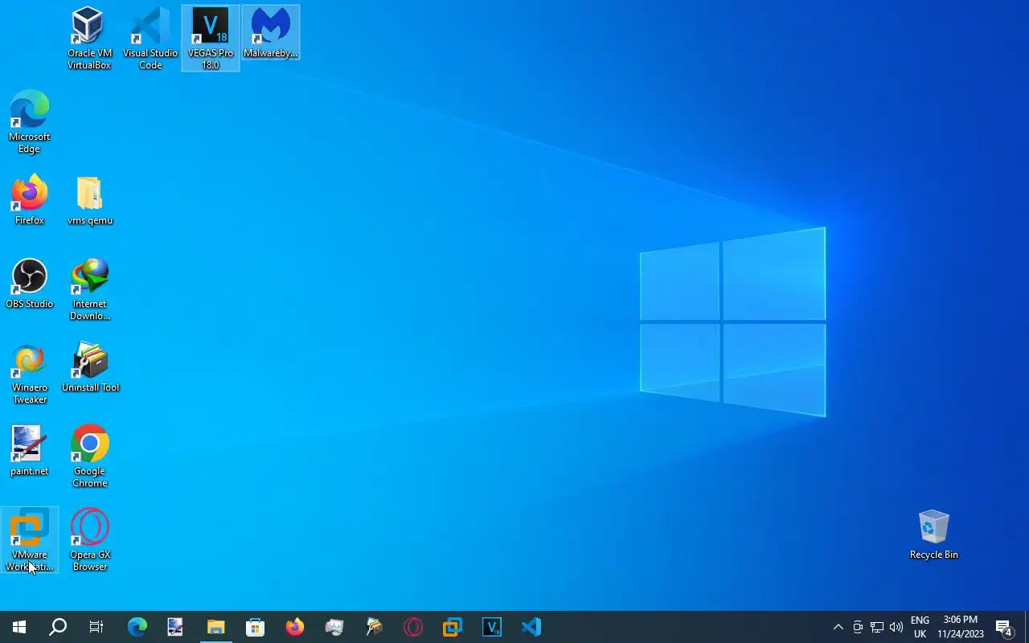The width and height of the screenshot is (1029, 643).
Task: Launch Uninstall Tool from the taskbar
Action: [x=374, y=627]
